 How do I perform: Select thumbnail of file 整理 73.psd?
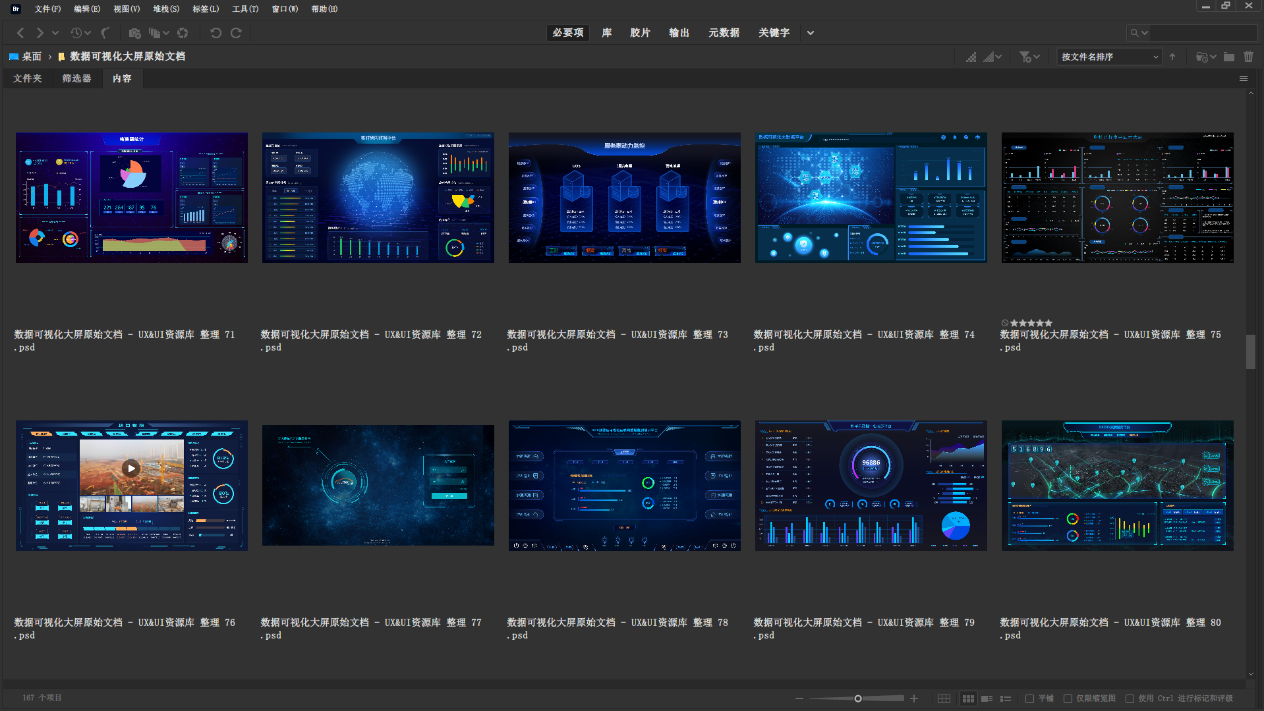(x=625, y=198)
